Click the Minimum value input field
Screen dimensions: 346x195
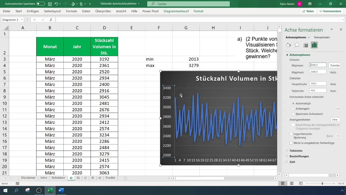coord(318,65)
